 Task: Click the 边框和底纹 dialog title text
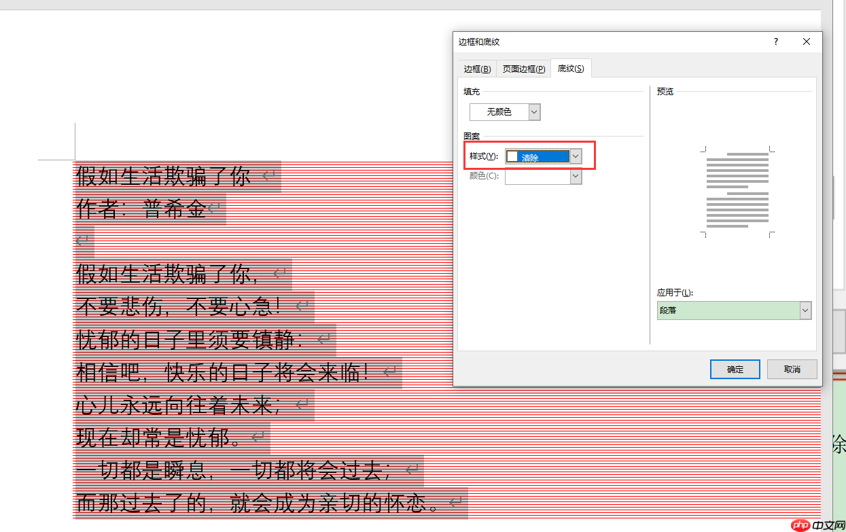479,41
